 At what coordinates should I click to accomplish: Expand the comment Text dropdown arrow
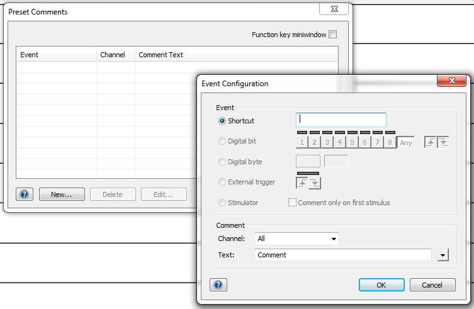(443, 255)
